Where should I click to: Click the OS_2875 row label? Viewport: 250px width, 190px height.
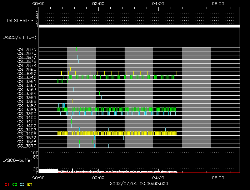[x=26, y=49]
